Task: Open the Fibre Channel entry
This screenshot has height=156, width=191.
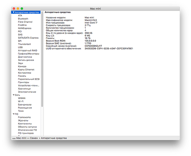Action: point(25,22)
